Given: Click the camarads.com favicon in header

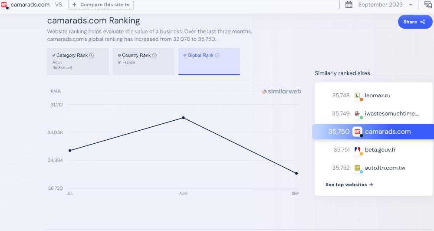Looking at the screenshot, I should coord(4,5).
